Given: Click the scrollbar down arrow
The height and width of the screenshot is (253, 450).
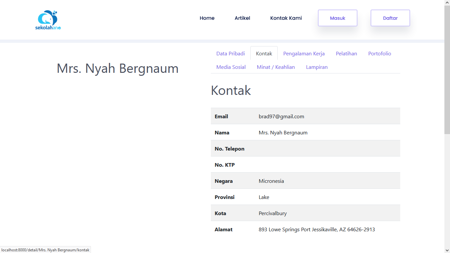Looking at the screenshot, I should tap(447, 250).
